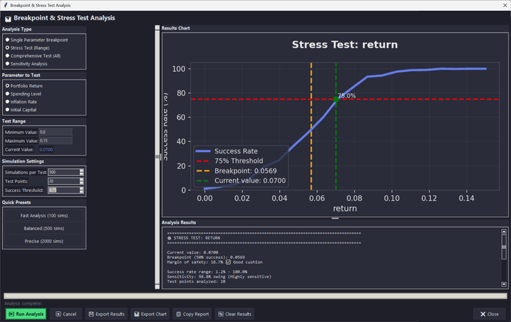This screenshot has width=511, height=322.
Task: Click the Analysis Results scrollbar thumb
Action: coord(504,247)
